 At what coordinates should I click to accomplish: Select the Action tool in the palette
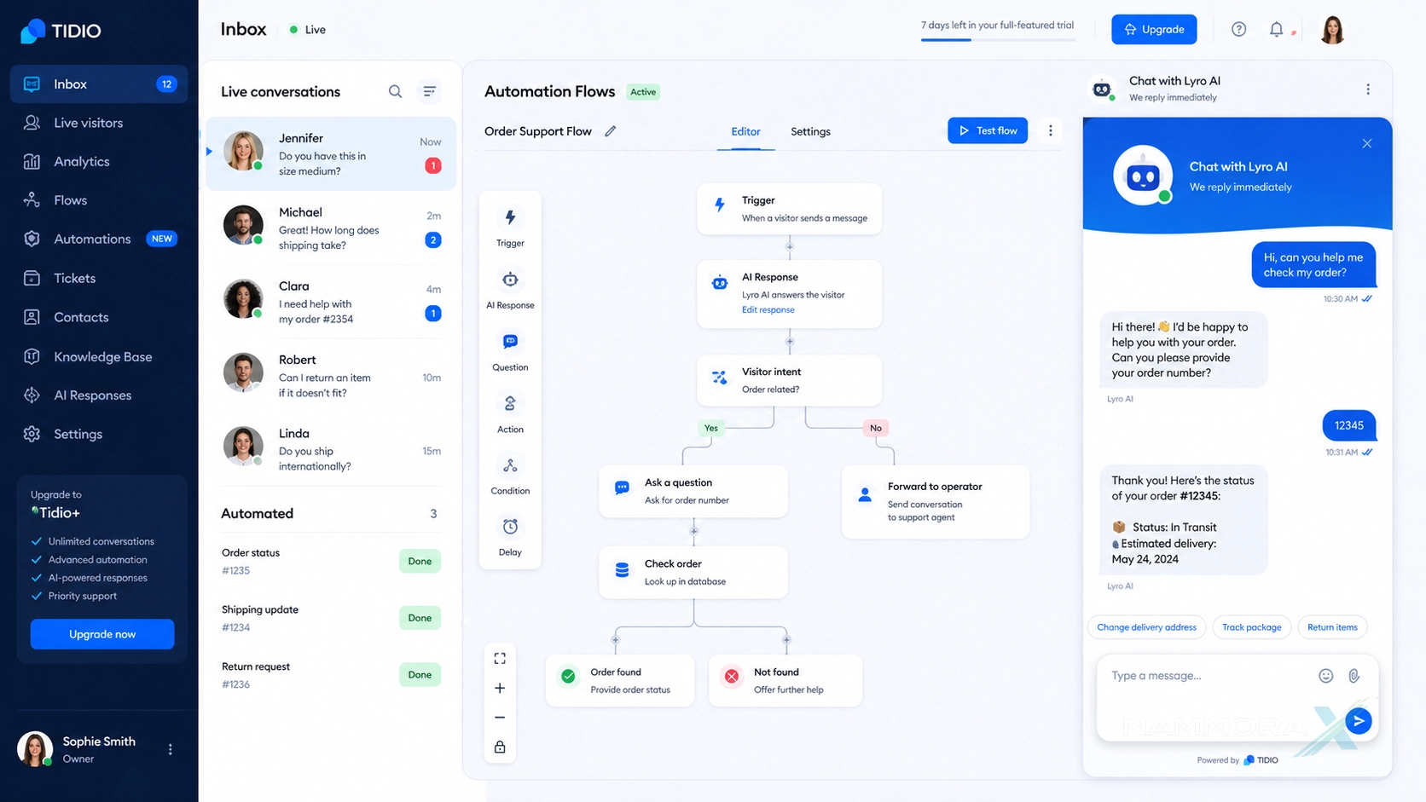[x=510, y=413]
